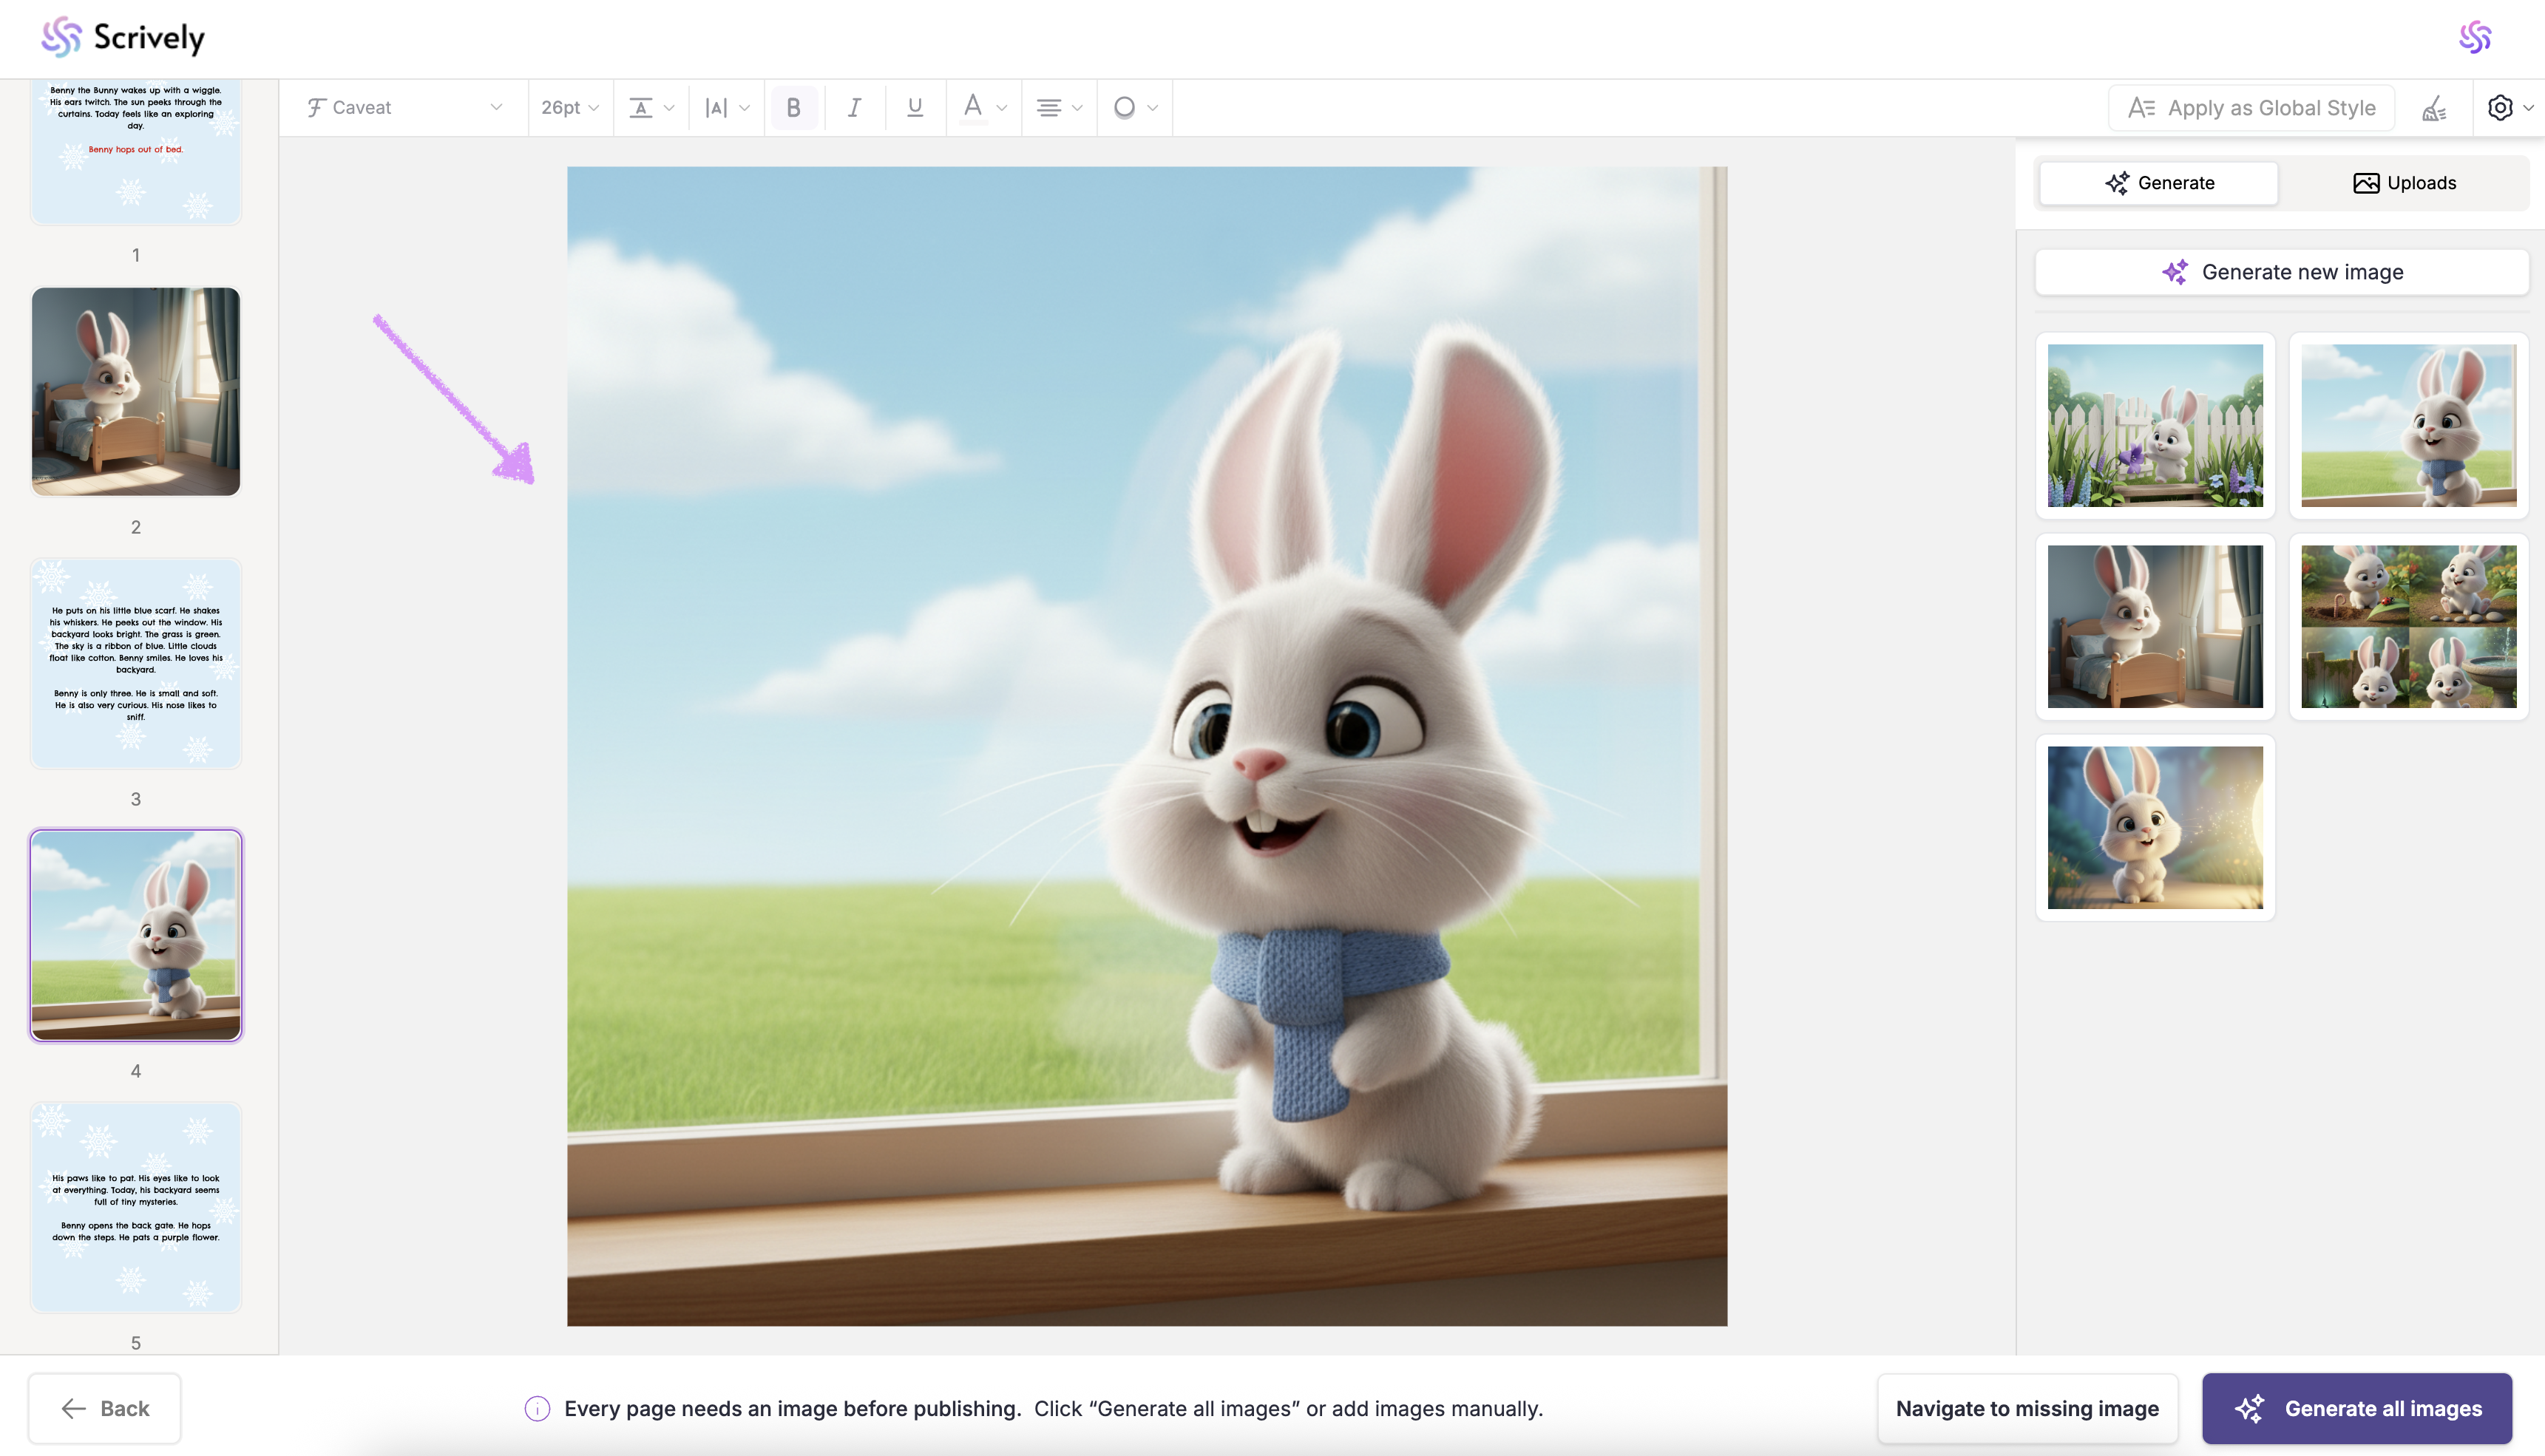
Task: Expand the 26pt font size dropdown
Action: pos(569,107)
